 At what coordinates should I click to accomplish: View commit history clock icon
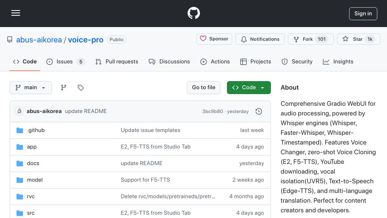point(259,111)
